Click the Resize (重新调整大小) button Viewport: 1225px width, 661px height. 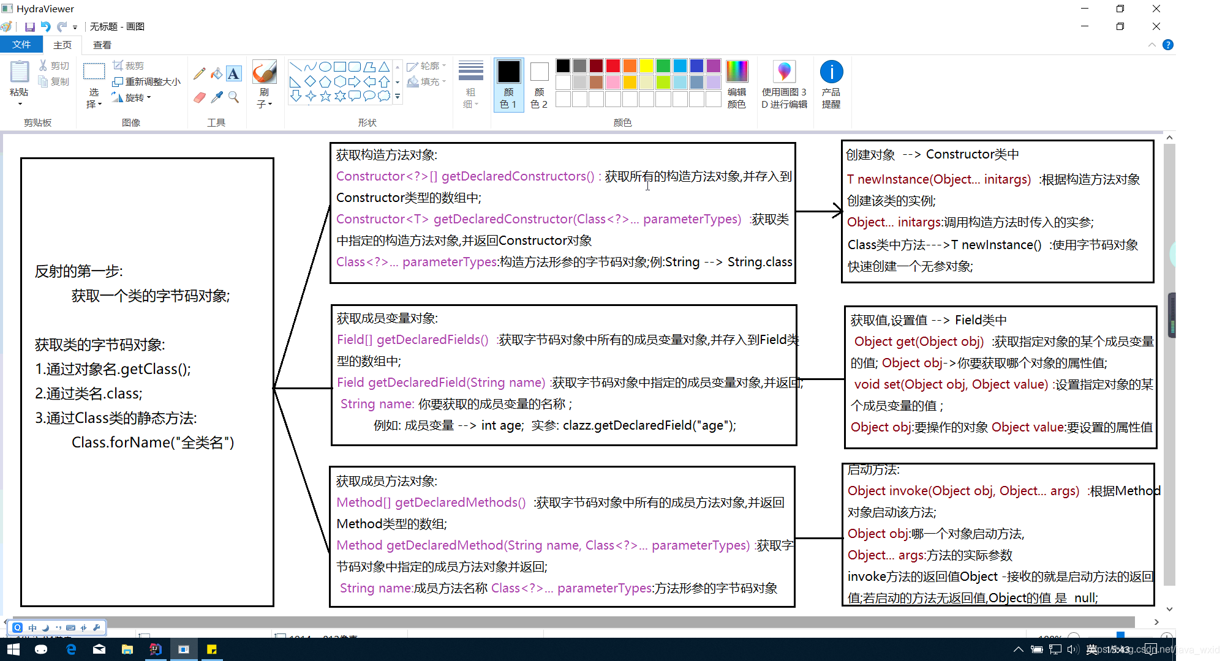coord(147,81)
